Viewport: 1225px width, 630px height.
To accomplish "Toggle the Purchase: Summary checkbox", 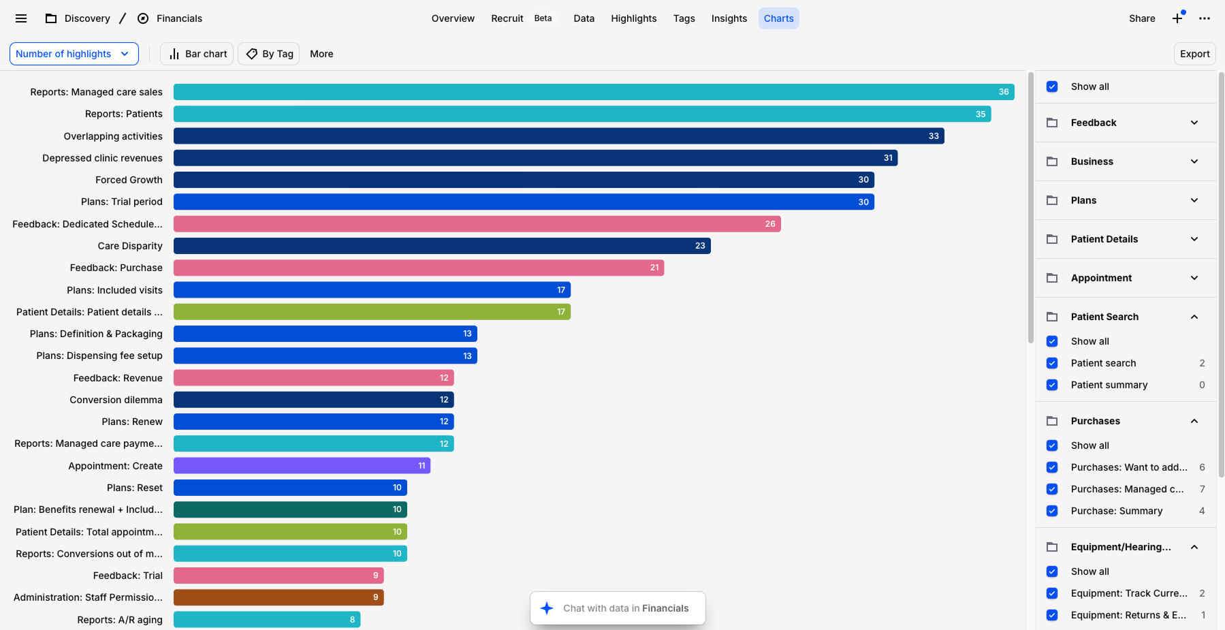I will point(1052,511).
